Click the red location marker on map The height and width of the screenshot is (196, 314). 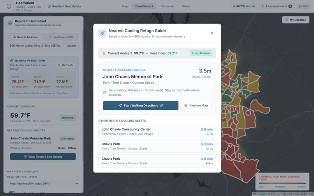[x=248, y=113]
